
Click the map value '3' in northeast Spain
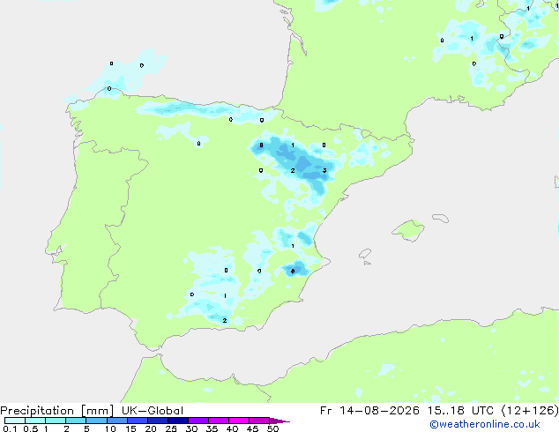click(324, 170)
